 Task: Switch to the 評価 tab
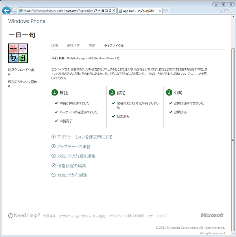[55, 46]
